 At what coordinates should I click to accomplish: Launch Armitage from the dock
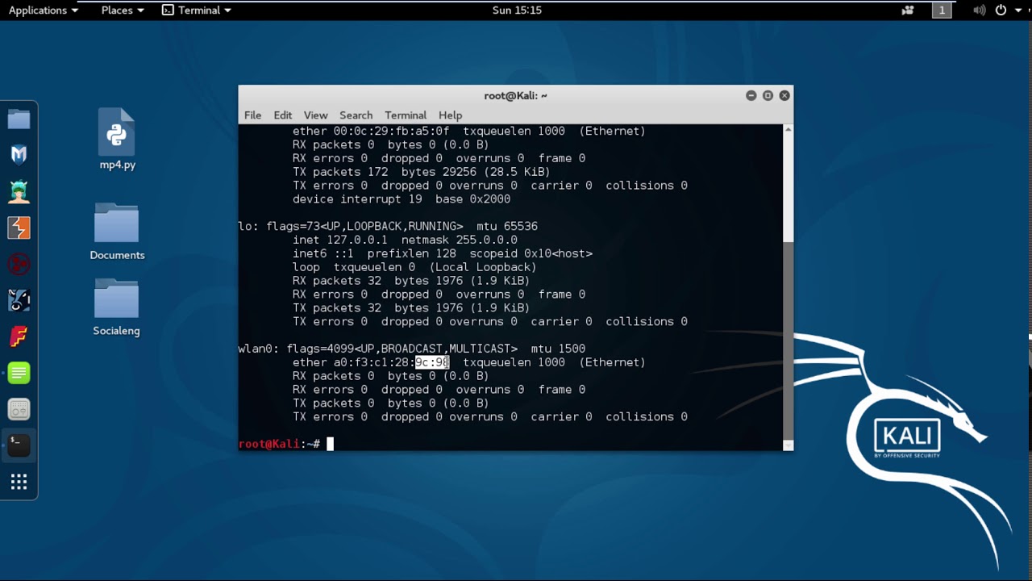point(19,191)
